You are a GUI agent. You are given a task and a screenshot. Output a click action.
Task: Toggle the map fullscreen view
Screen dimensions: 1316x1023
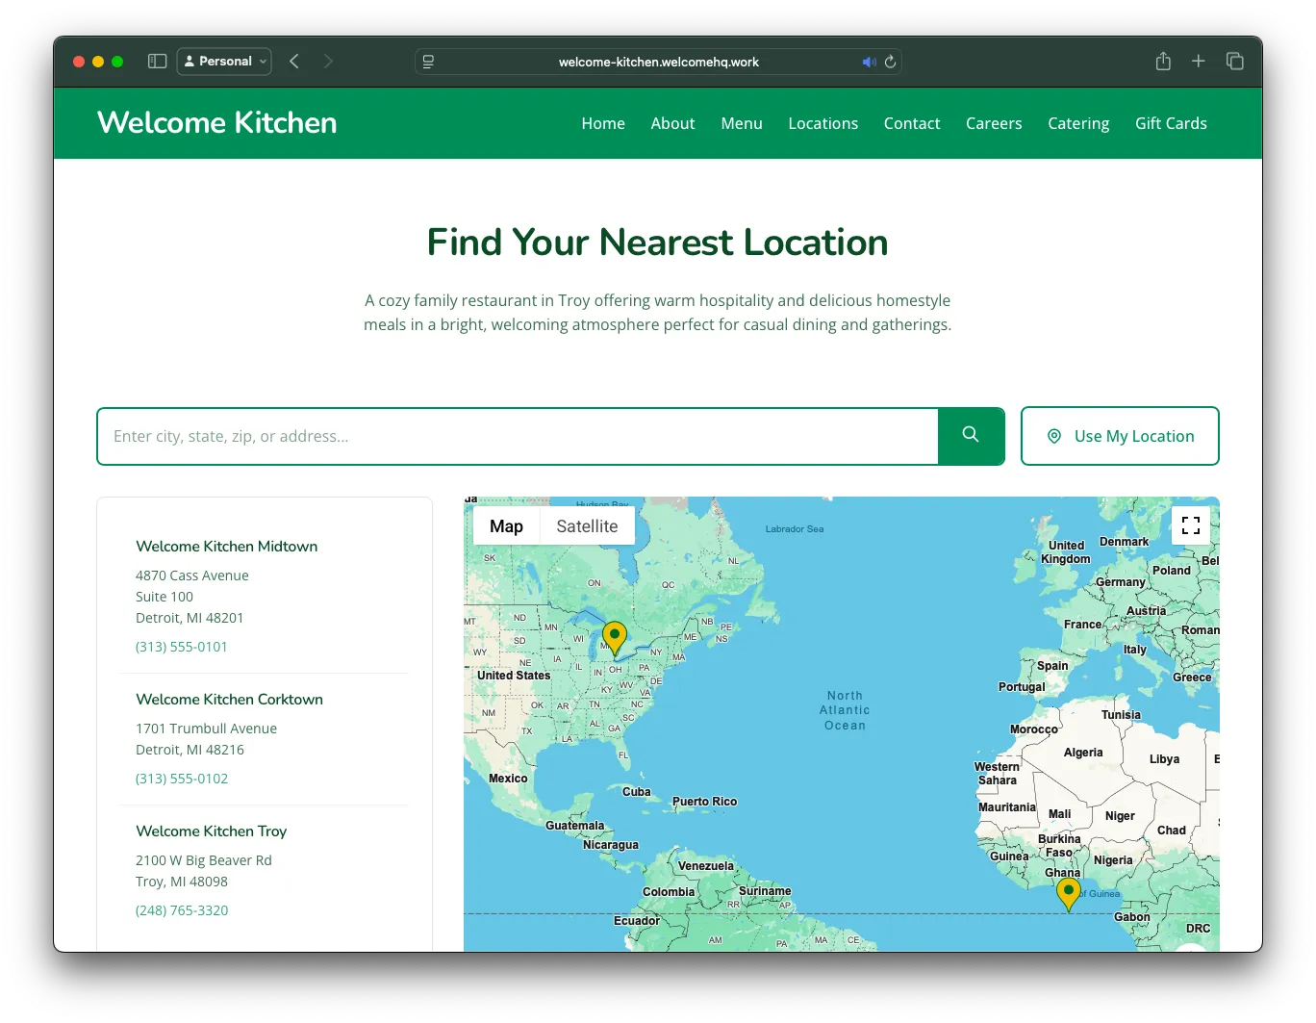click(x=1190, y=525)
